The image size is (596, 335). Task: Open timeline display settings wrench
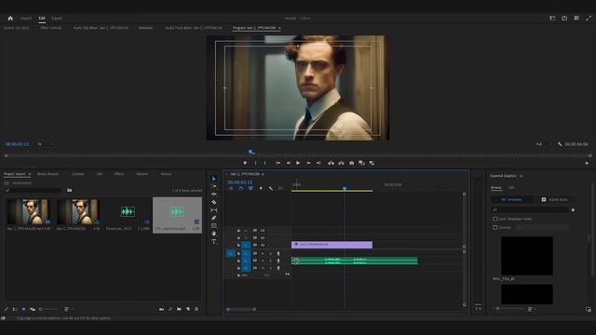point(271,188)
